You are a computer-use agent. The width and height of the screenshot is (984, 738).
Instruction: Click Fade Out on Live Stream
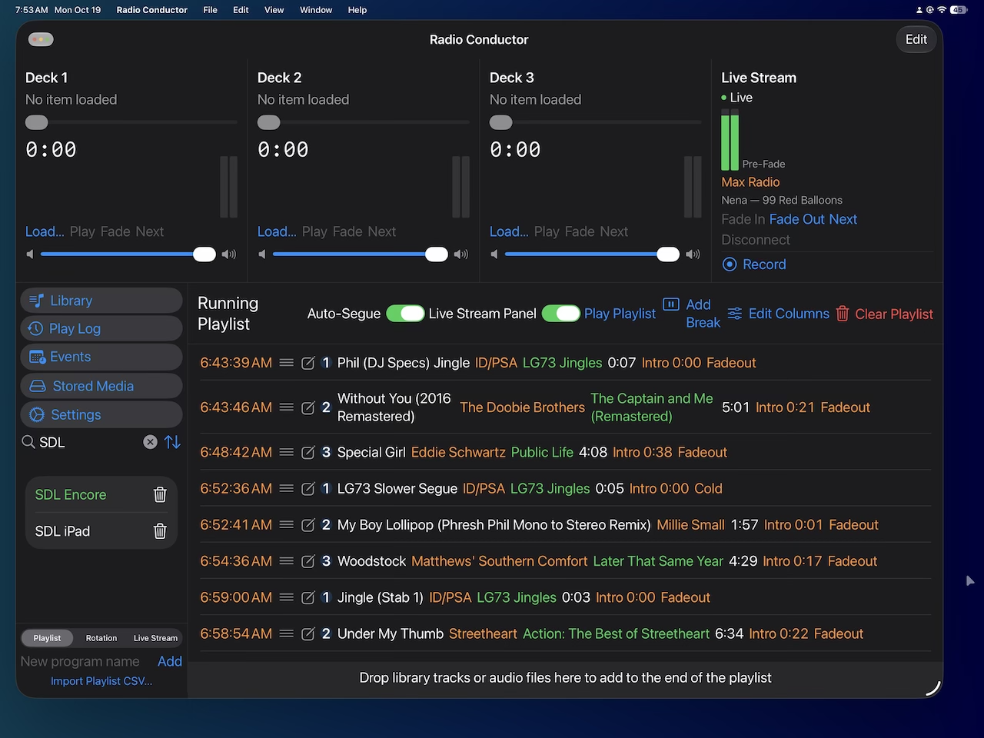point(797,219)
